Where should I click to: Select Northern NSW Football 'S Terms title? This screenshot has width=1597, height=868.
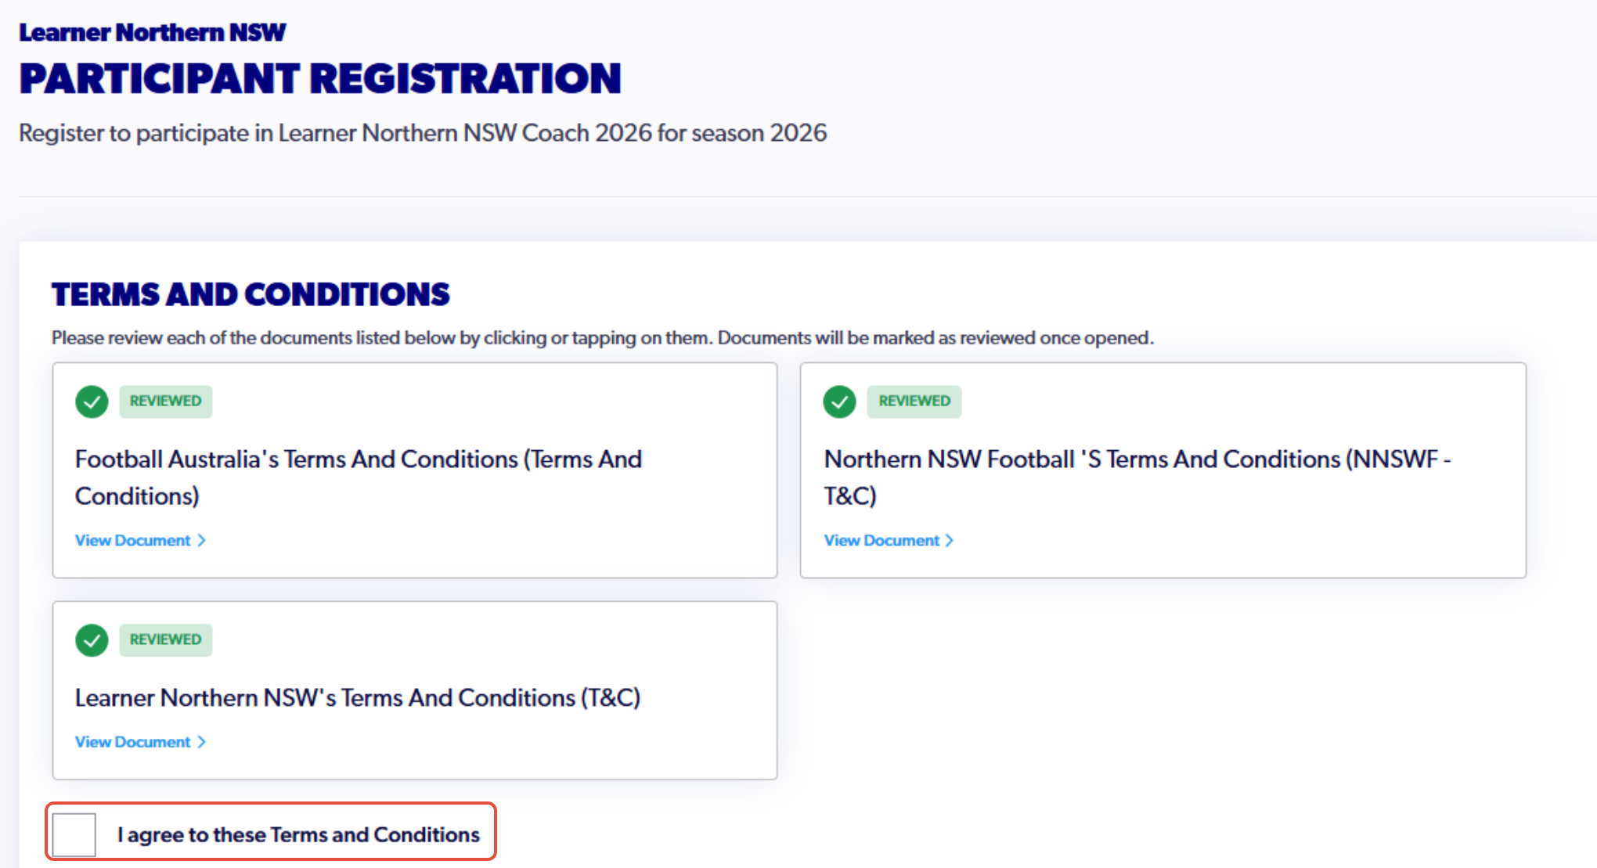click(1137, 477)
